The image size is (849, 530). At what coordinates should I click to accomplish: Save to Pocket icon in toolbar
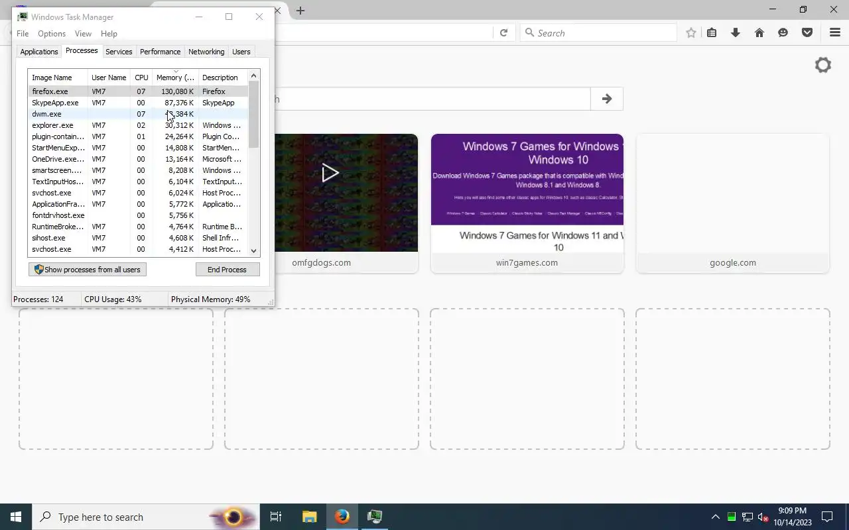click(x=807, y=32)
